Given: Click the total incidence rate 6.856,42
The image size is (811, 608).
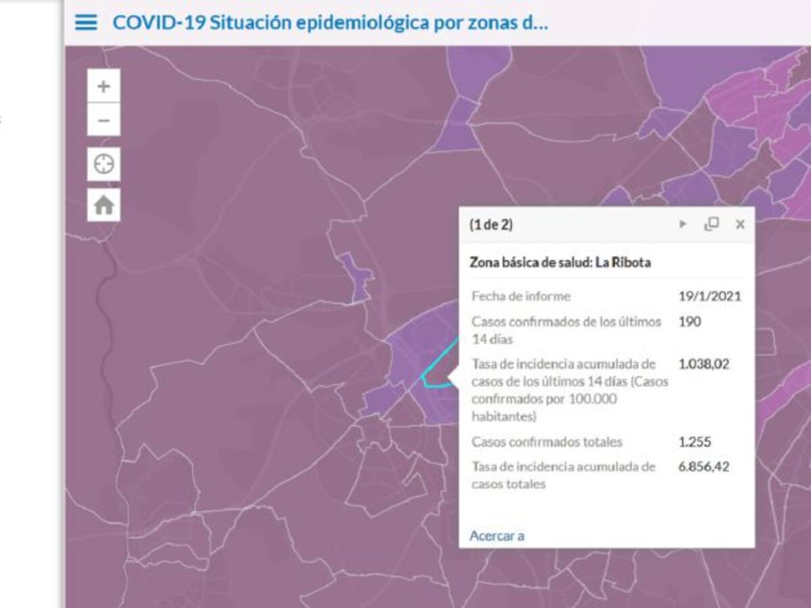Looking at the screenshot, I should pyautogui.click(x=704, y=467).
